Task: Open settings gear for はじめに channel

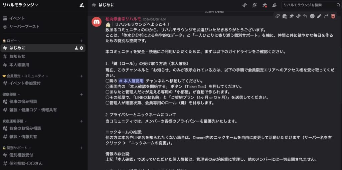Action: [81, 48]
